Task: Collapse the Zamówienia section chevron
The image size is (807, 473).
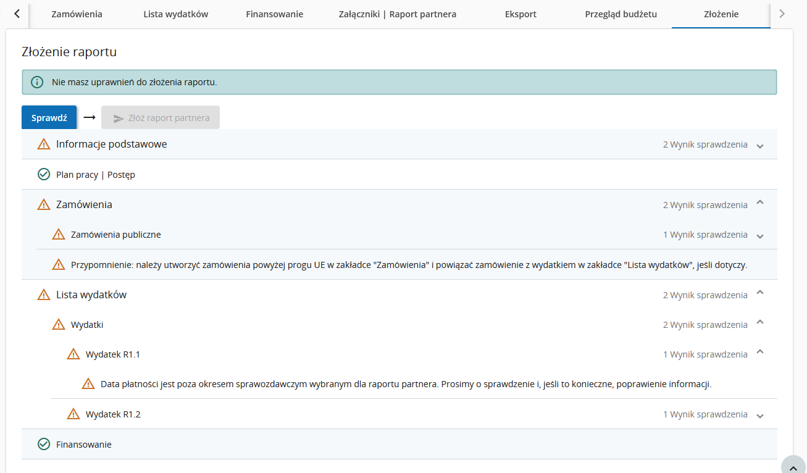Action: 760,203
